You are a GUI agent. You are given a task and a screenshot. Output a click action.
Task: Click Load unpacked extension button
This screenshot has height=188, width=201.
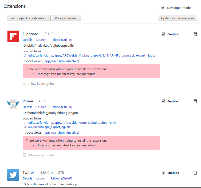pos(29,18)
